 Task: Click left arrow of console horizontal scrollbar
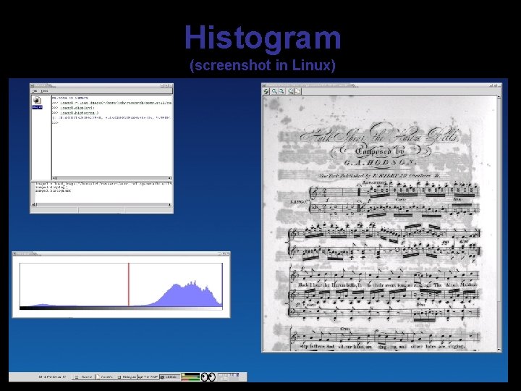[x=55, y=178]
